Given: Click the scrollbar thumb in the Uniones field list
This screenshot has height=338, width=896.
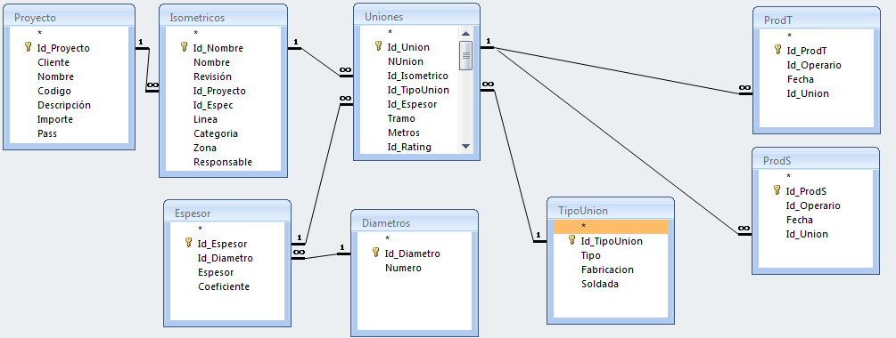Looking at the screenshot, I should click(x=465, y=55).
